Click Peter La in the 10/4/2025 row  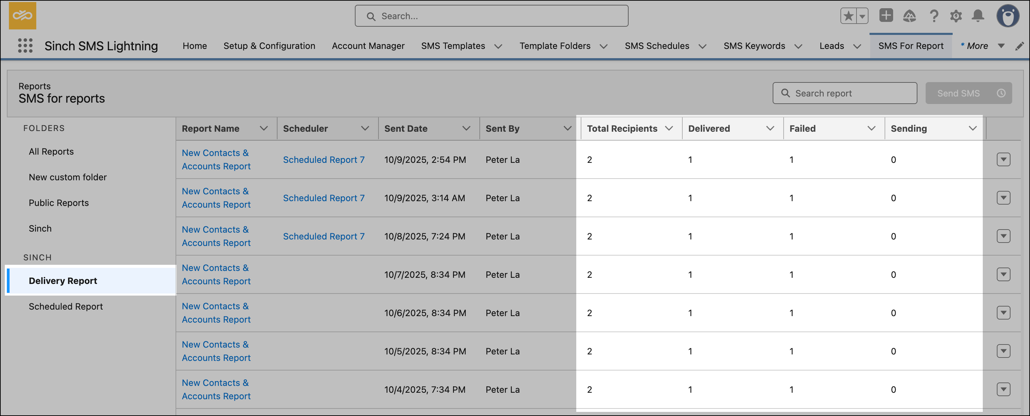[x=503, y=390]
